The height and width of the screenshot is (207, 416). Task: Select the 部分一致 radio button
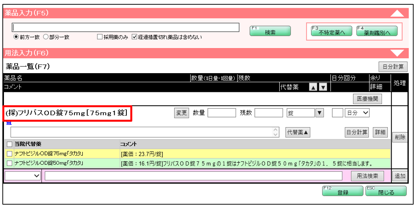point(45,37)
